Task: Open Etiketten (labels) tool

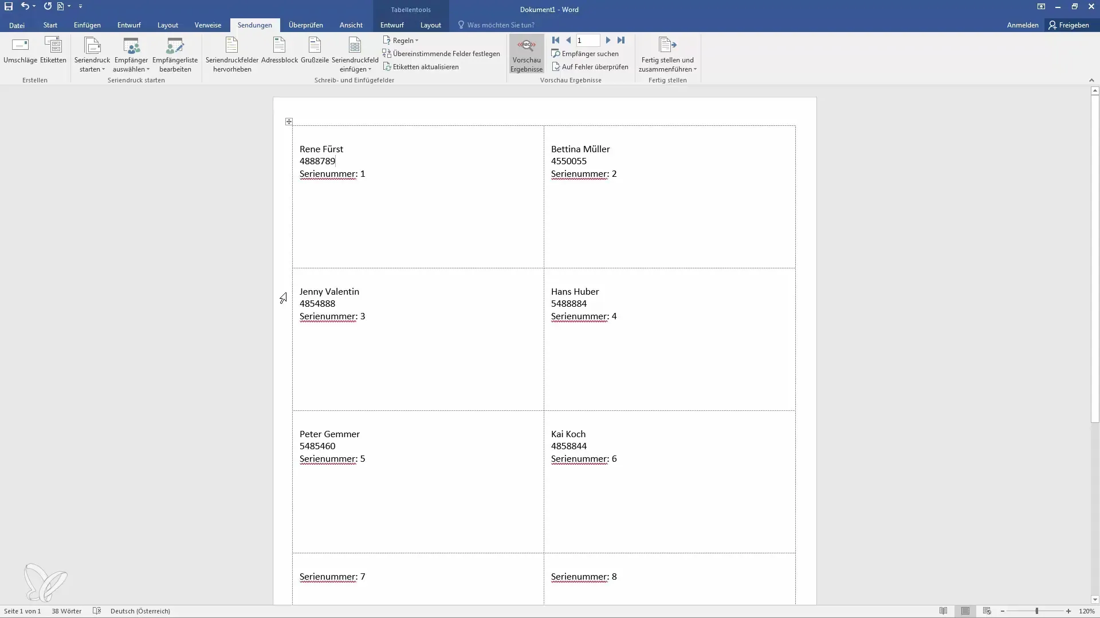Action: 53,50
